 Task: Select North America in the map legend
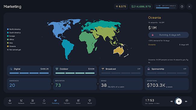14,29
